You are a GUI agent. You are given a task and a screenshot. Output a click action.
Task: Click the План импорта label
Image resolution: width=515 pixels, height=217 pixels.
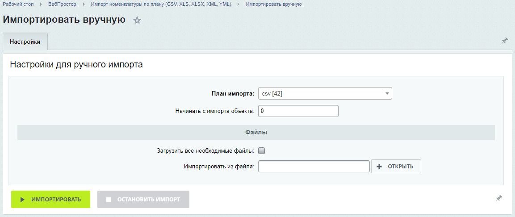[x=233, y=94]
